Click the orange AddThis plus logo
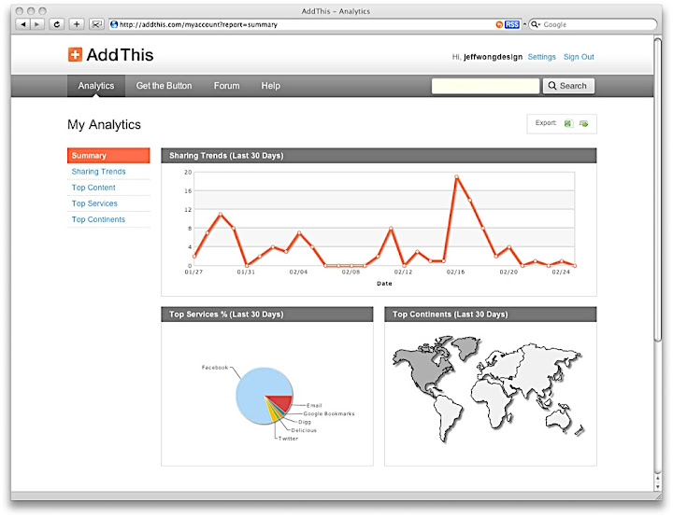Viewport: 673px width, 517px height. tap(75, 54)
